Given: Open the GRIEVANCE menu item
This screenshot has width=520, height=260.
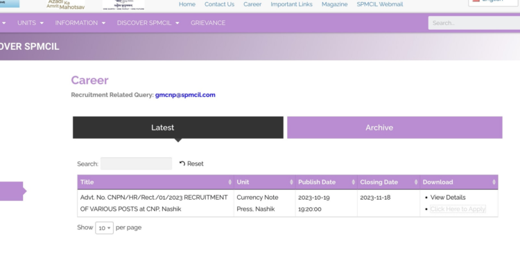Looking at the screenshot, I should tap(208, 23).
